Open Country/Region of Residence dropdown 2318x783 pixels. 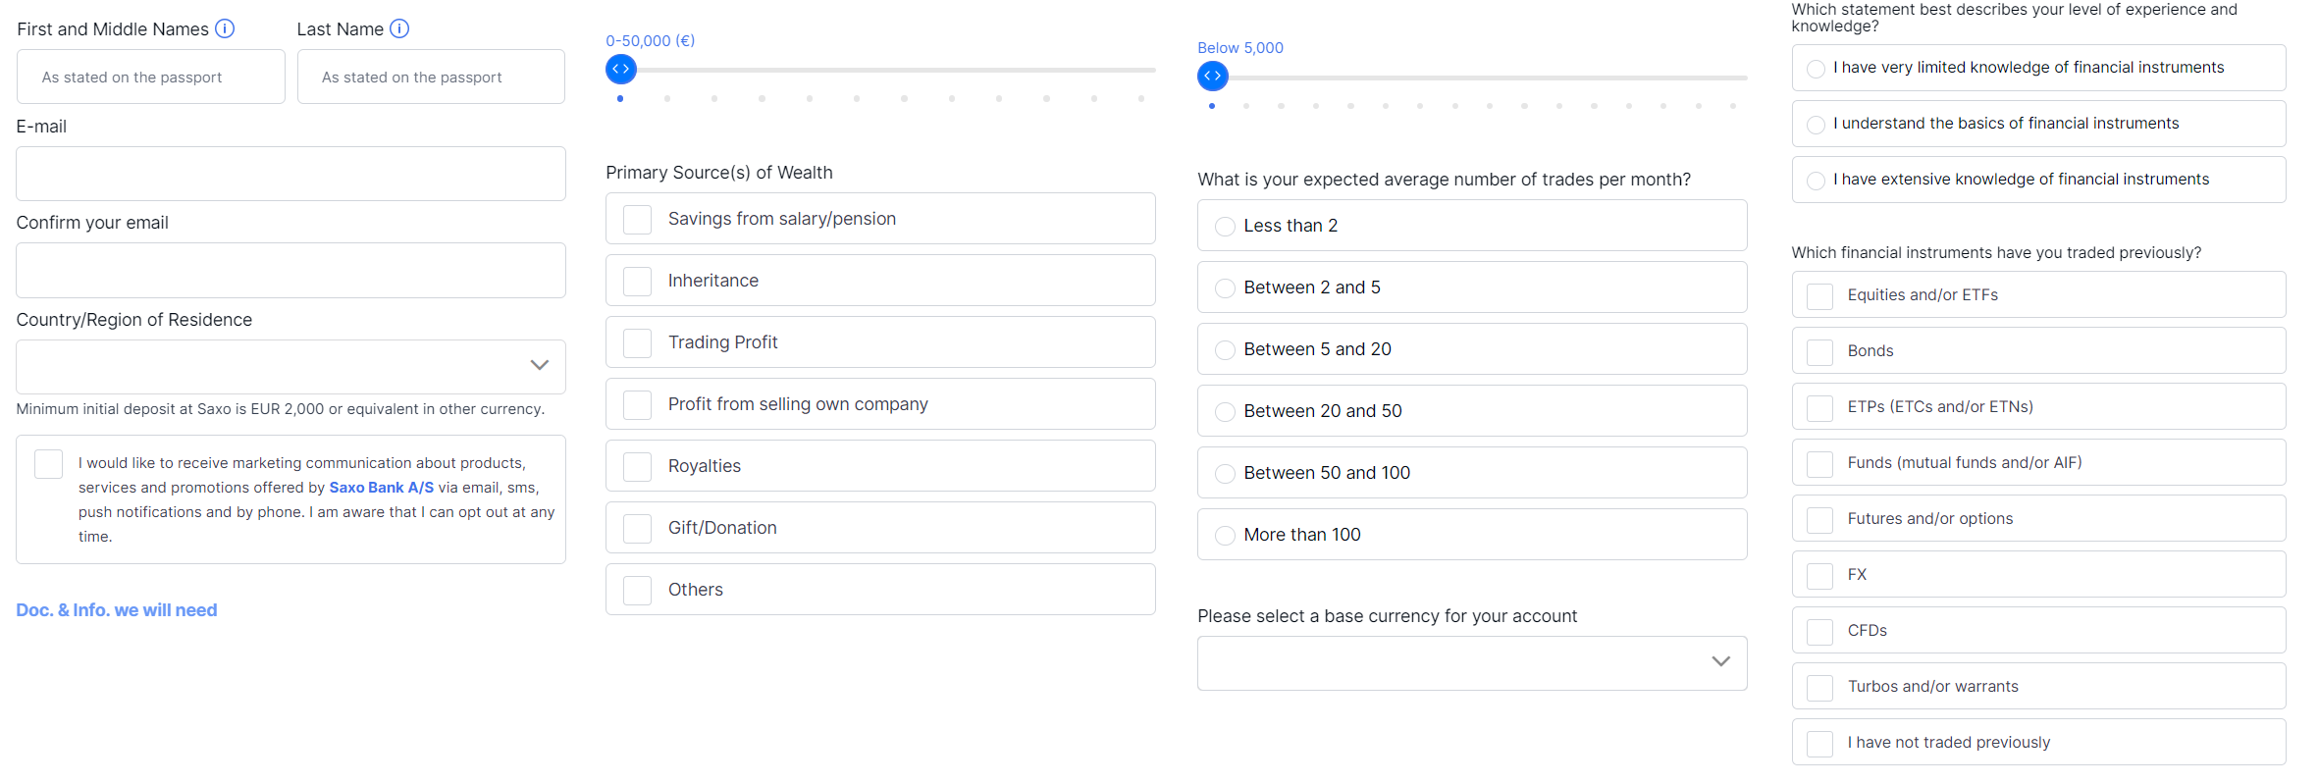point(290,366)
